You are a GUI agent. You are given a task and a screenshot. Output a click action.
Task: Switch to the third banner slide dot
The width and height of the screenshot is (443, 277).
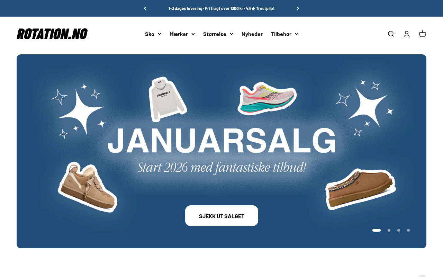point(399,230)
